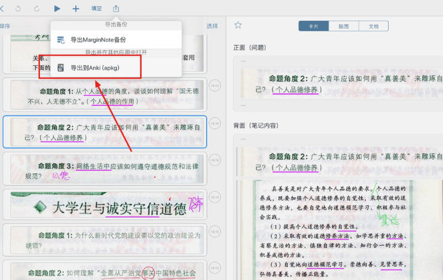The width and height of the screenshot is (443, 280).
Task: Go back with the top-left arrow
Action: coord(1,9)
